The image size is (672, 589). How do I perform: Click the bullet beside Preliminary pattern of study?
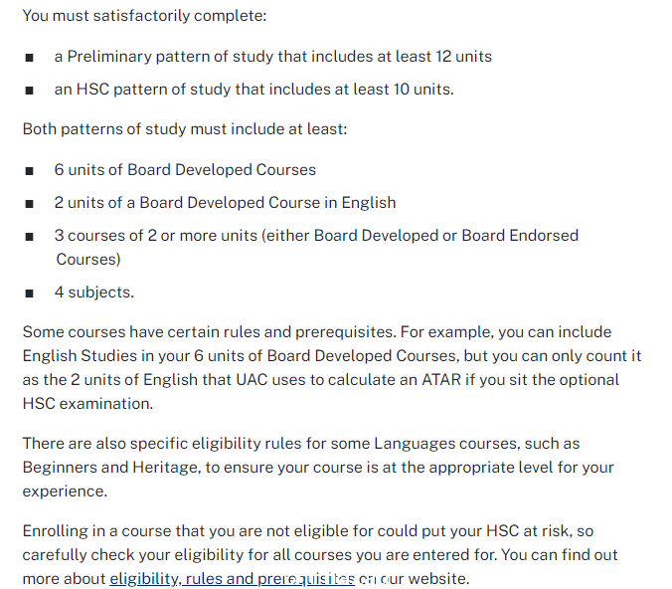pos(29,58)
